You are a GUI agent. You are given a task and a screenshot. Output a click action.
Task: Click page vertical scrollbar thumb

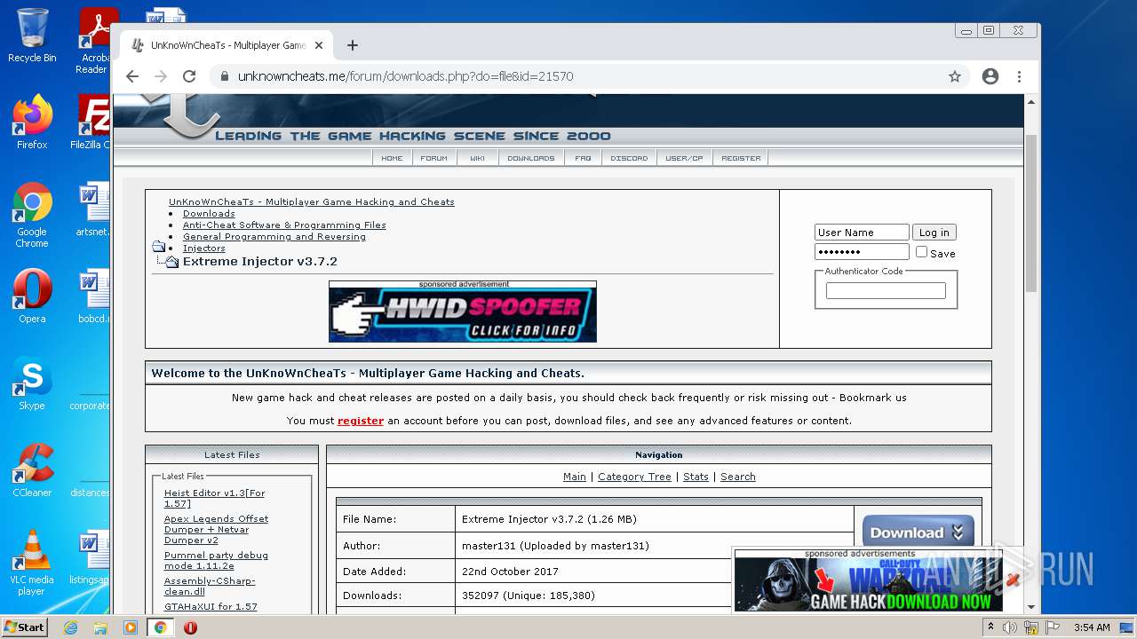(x=1031, y=213)
